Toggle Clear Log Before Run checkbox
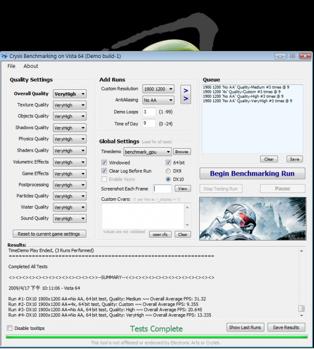314x349 pixels. pyautogui.click(x=104, y=171)
